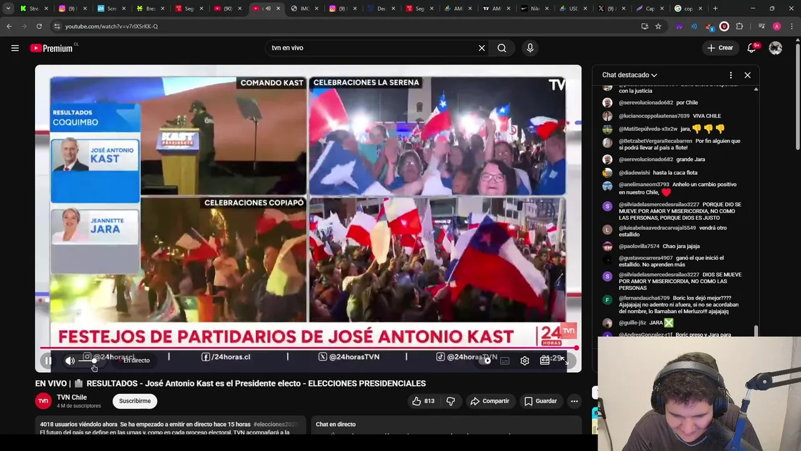This screenshot has height=451, width=801.
Task: Click the TVN Chile channel avatar
Action: 43,401
